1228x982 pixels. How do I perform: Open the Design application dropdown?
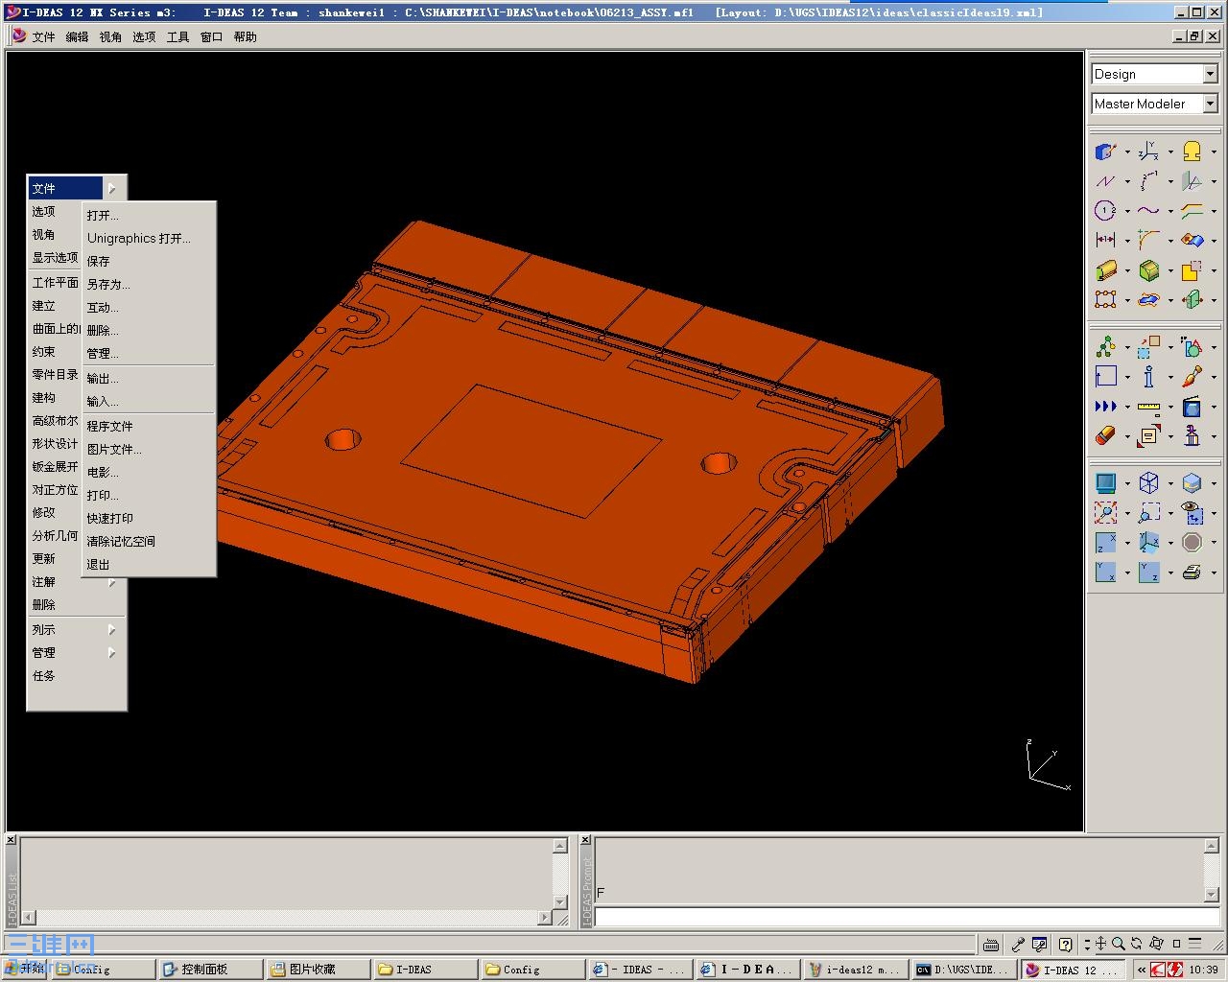pos(1210,74)
